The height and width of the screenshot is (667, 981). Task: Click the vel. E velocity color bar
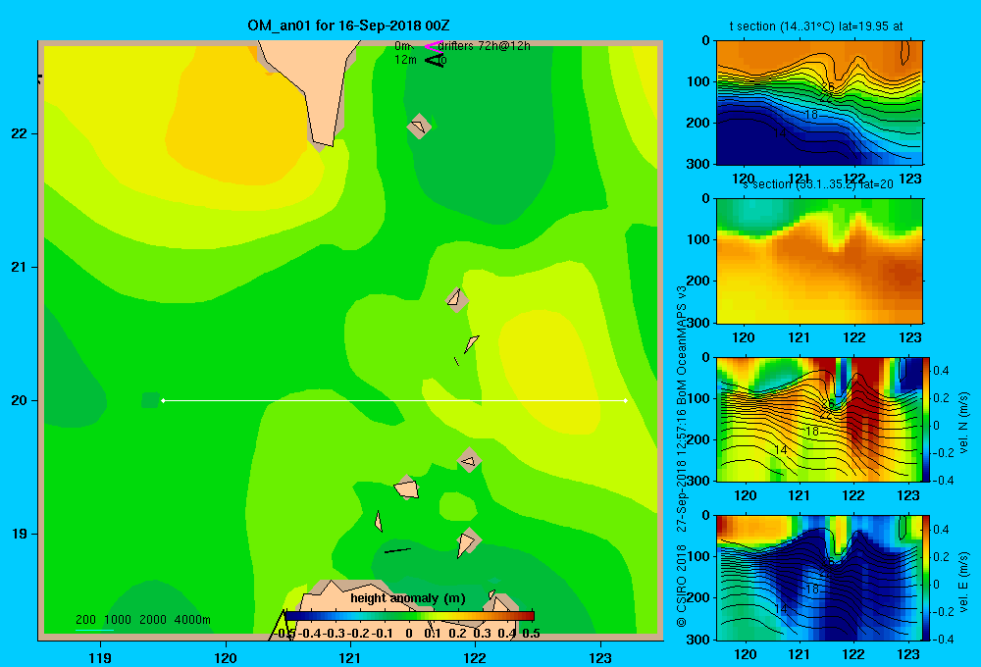[x=927, y=577]
